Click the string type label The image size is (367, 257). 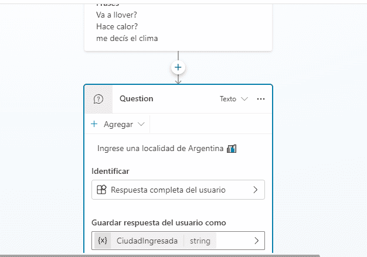(200, 241)
